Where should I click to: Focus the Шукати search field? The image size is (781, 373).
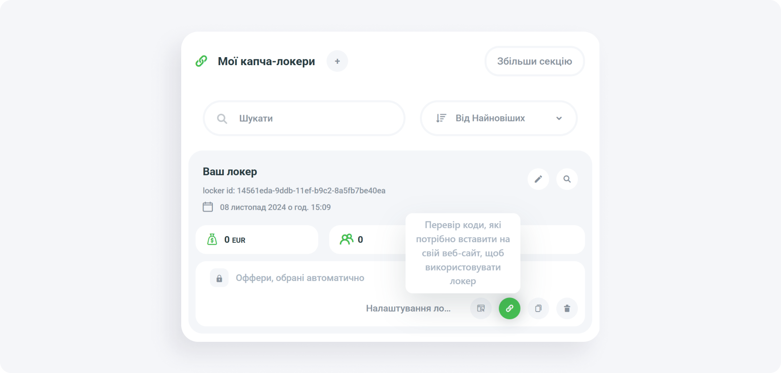304,118
